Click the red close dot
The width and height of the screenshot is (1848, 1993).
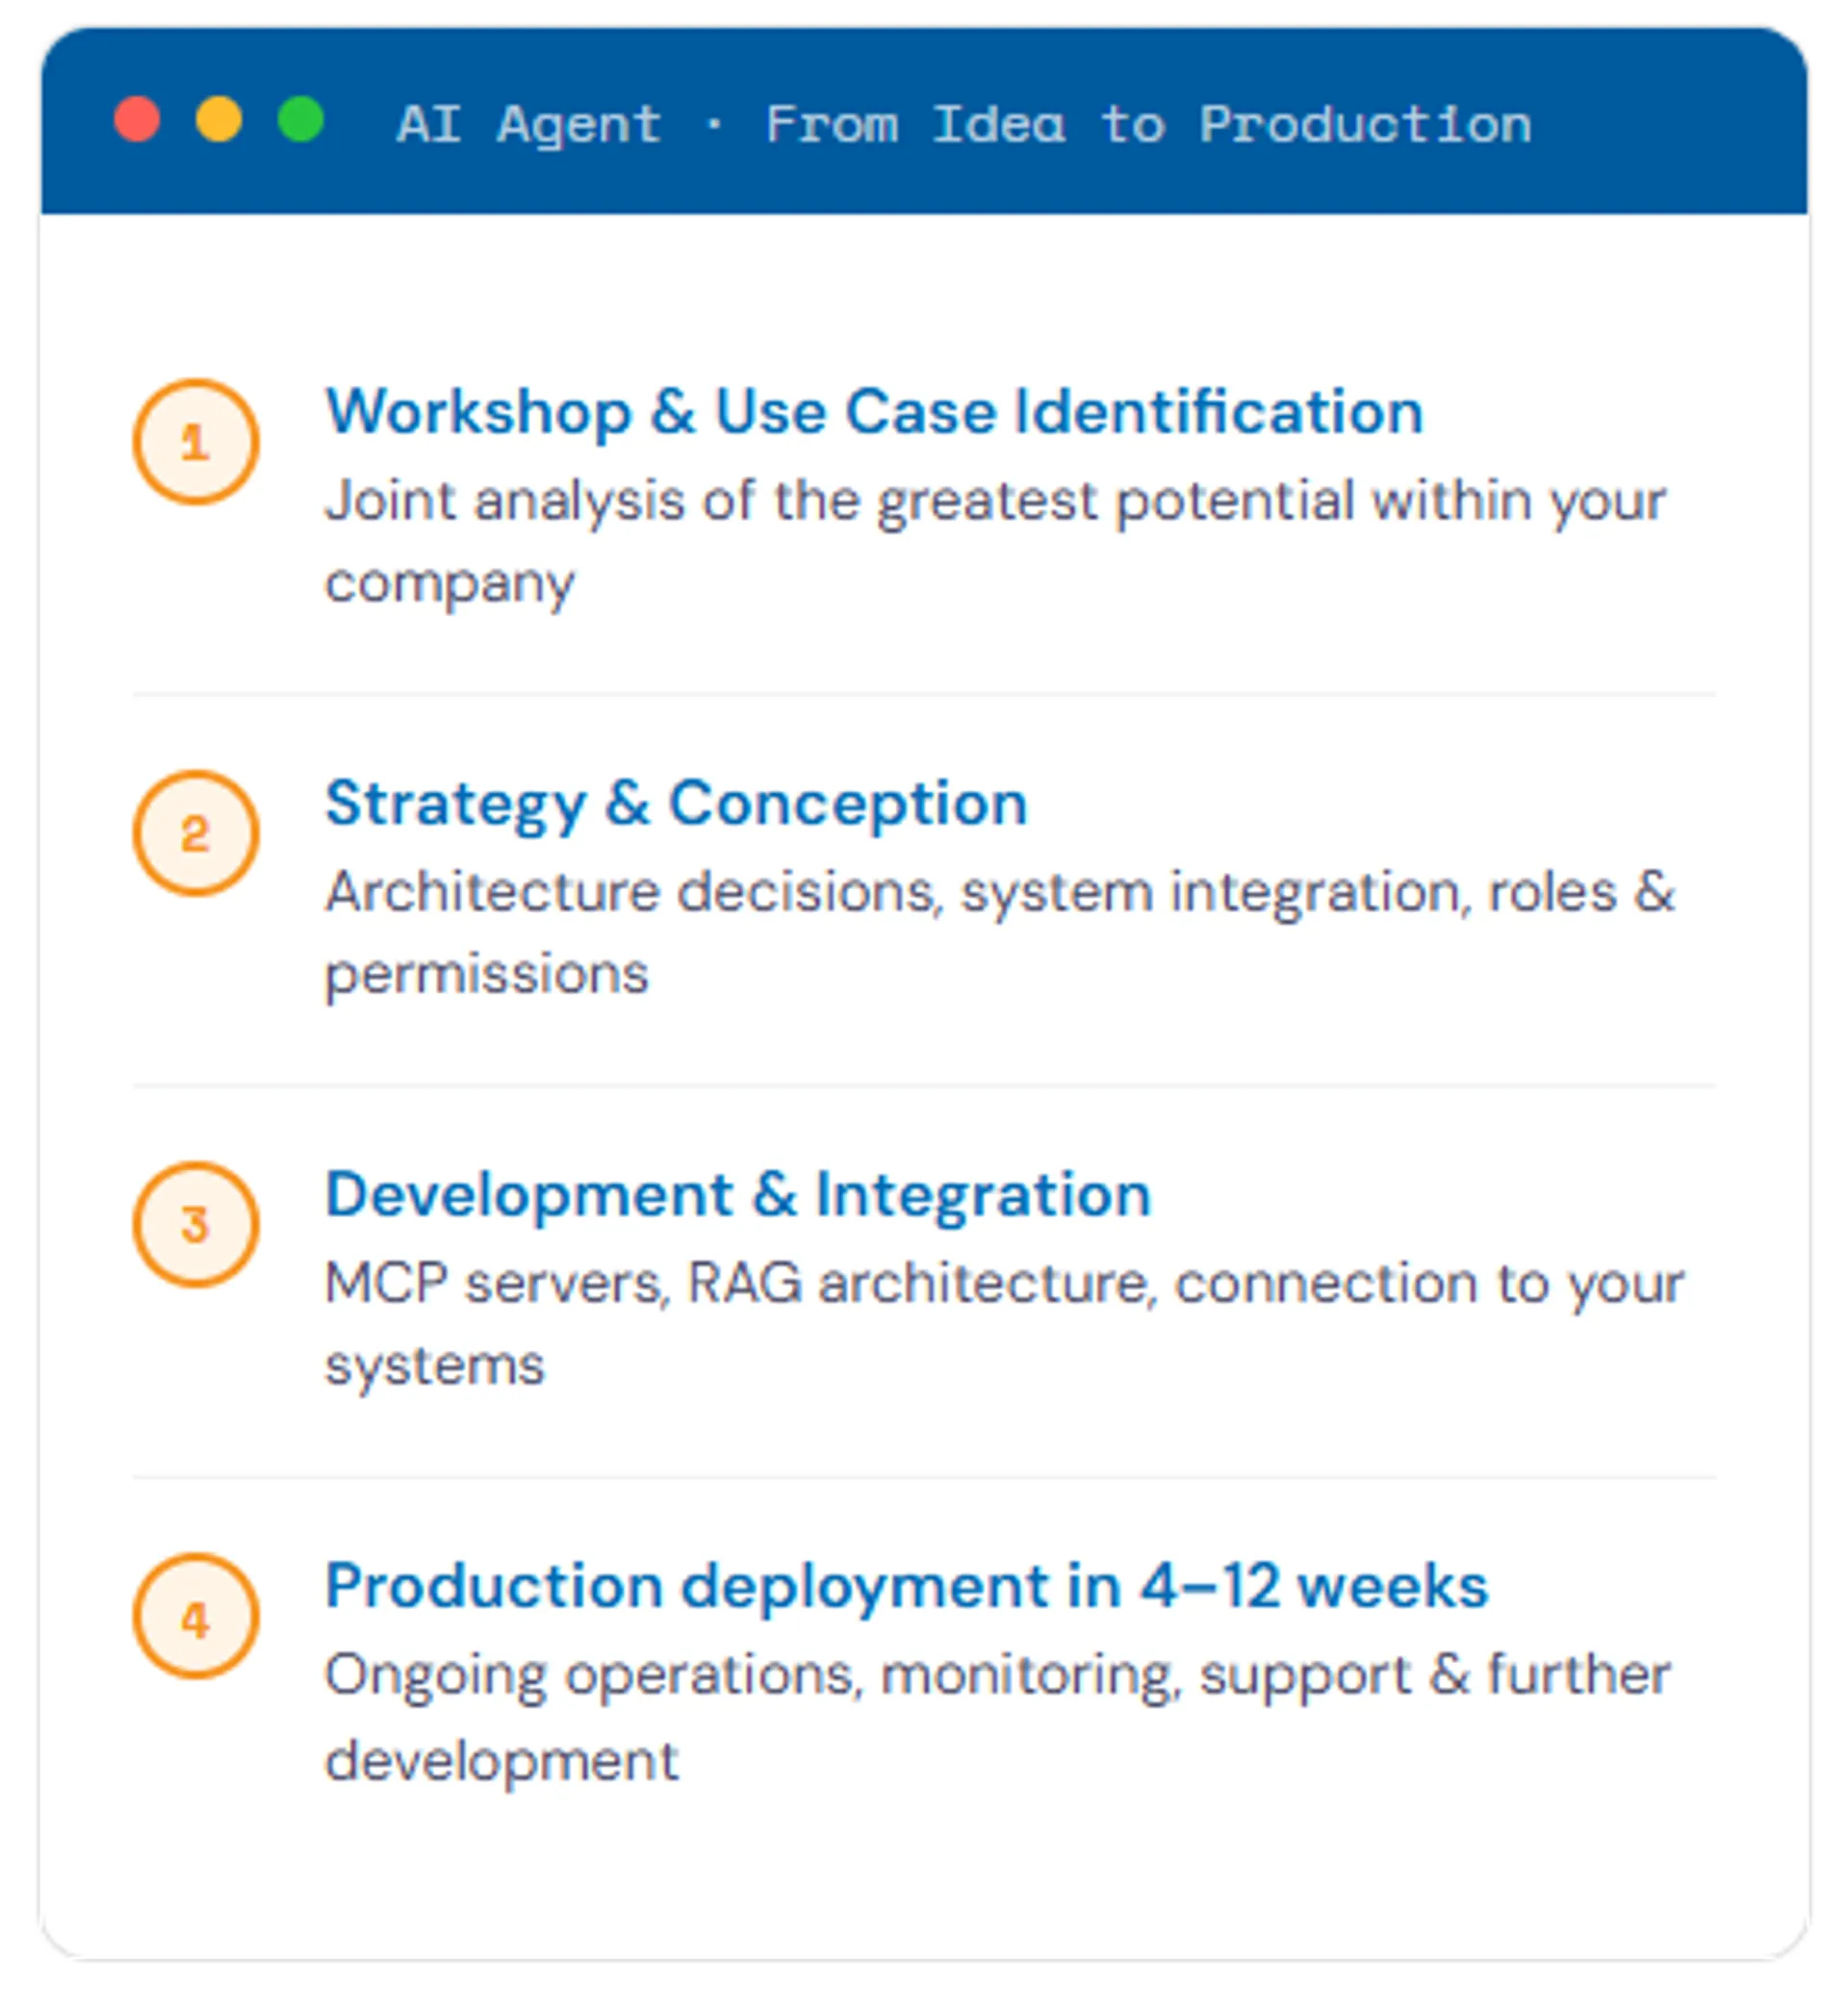click(137, 120)
